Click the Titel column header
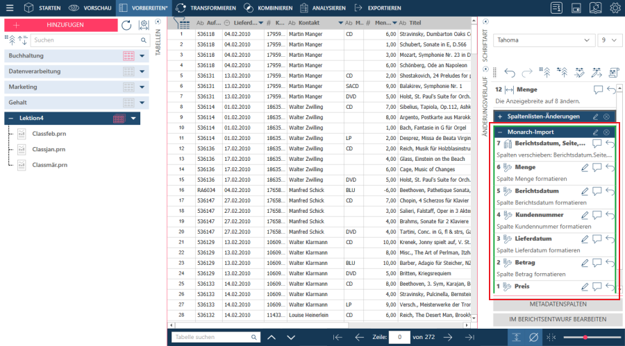The height and width of the screenshot is (346, 625). (x=415, y=23)
